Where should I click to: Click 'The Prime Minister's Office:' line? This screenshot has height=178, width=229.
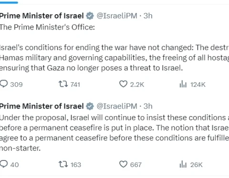tap(47, 27)
